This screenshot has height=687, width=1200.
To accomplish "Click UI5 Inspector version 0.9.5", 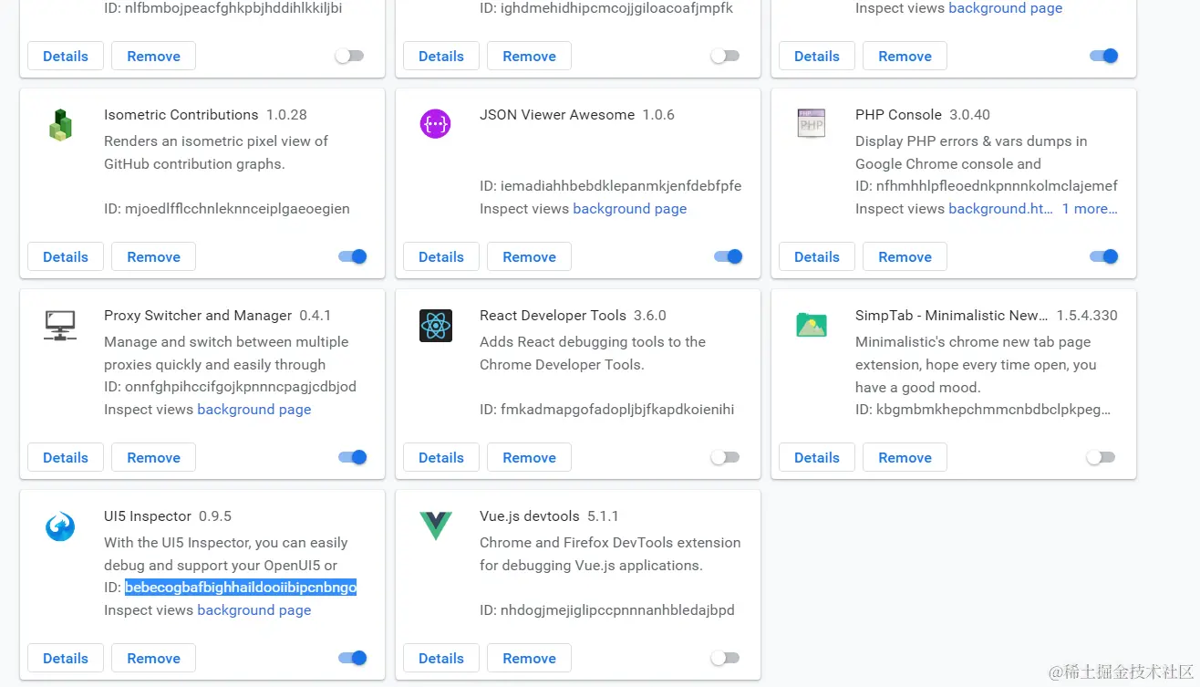I will pyautogui.click(x=215, y=516).
